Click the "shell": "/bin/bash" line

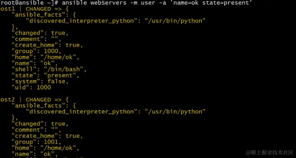pyautogui.click(x=49, y=69)
